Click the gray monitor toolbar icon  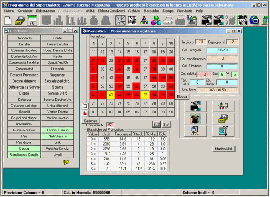(x=46, y=20)
